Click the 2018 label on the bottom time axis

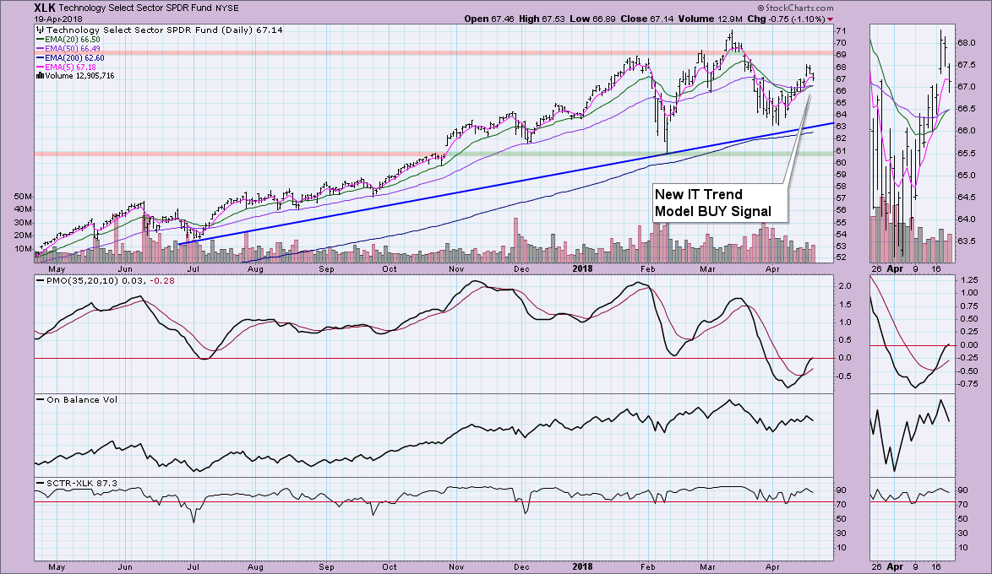[x=582, y=567]
